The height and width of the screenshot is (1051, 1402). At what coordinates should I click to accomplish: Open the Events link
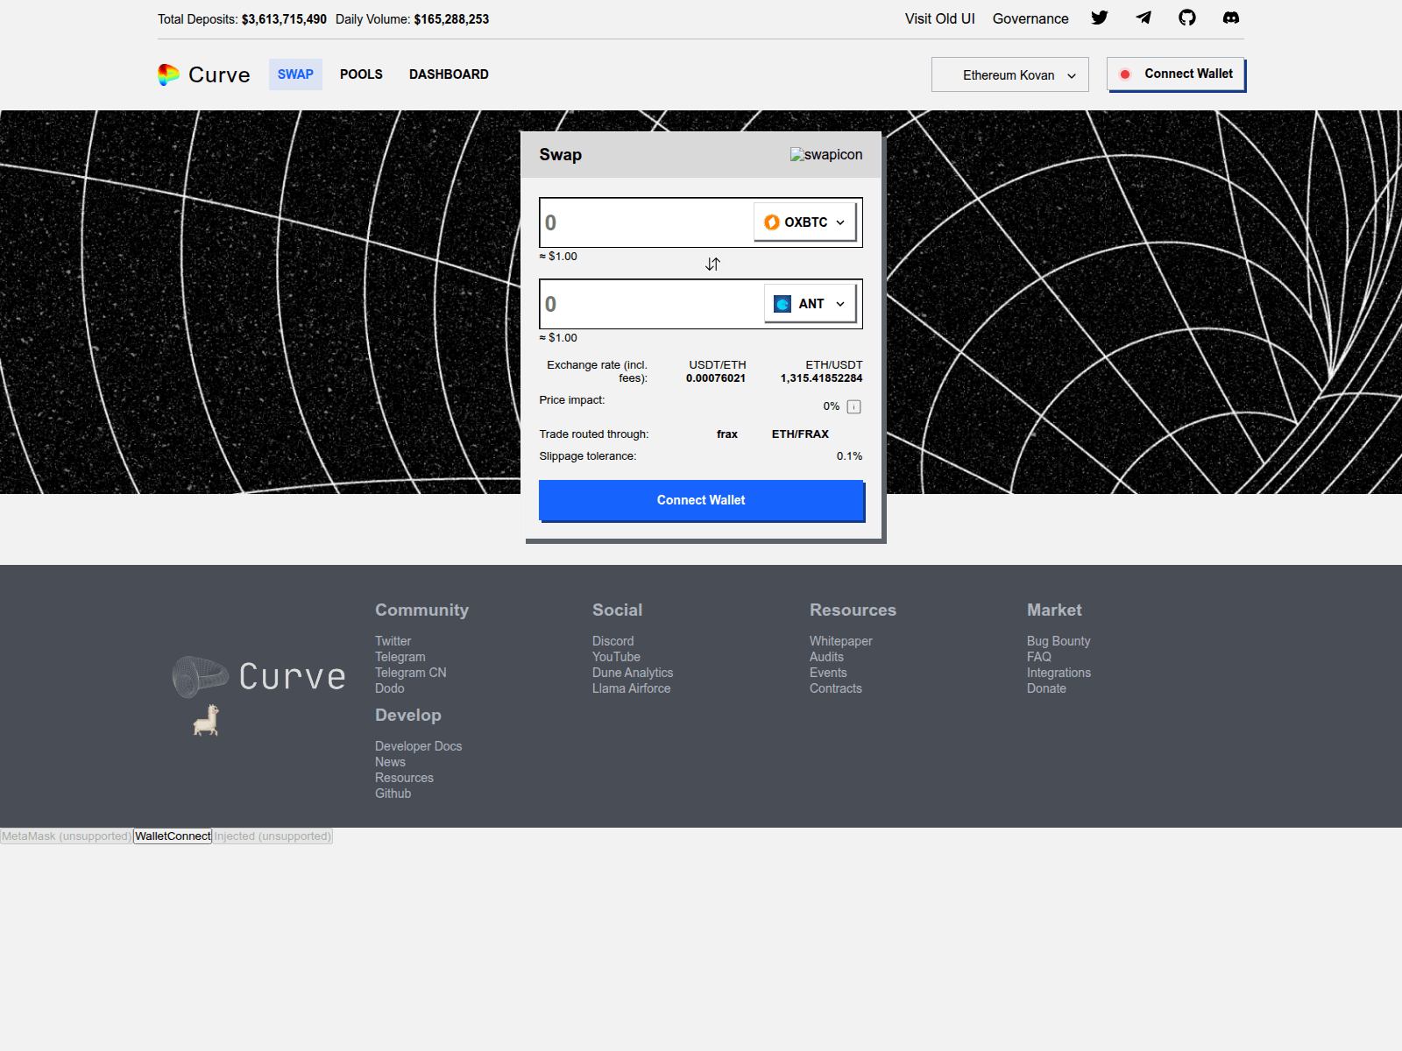tap(828, 673)
